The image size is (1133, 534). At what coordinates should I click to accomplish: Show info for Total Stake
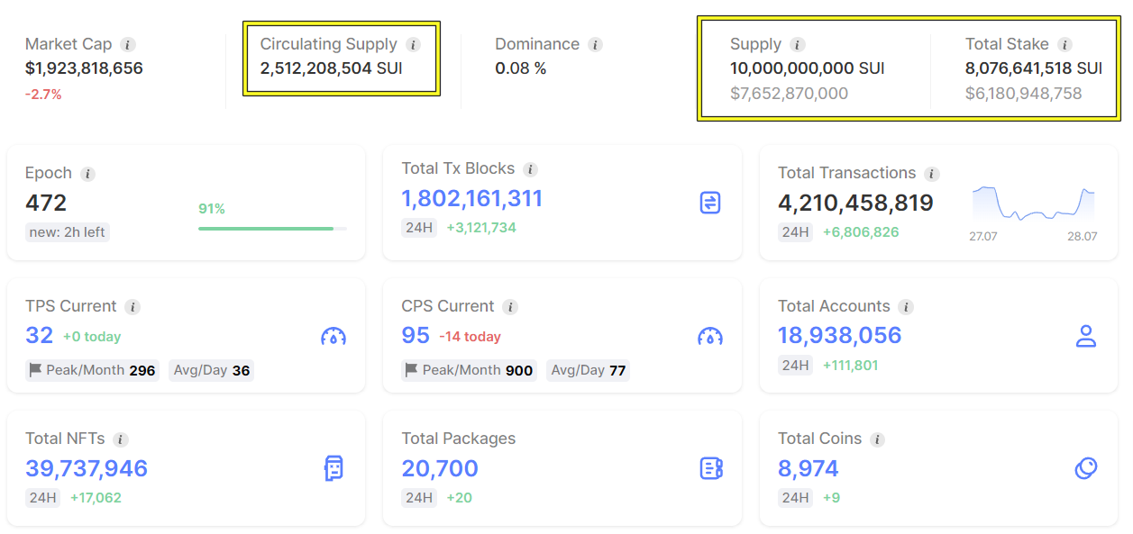[1064, 44]
